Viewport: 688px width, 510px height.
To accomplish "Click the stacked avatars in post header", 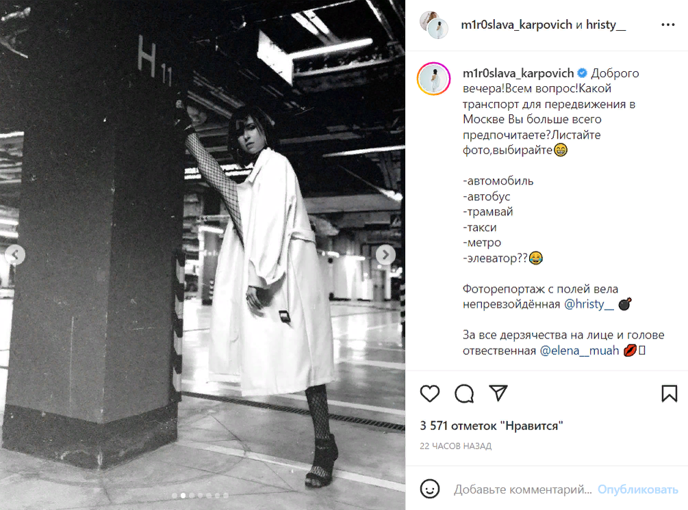I will tap(433, 25).
